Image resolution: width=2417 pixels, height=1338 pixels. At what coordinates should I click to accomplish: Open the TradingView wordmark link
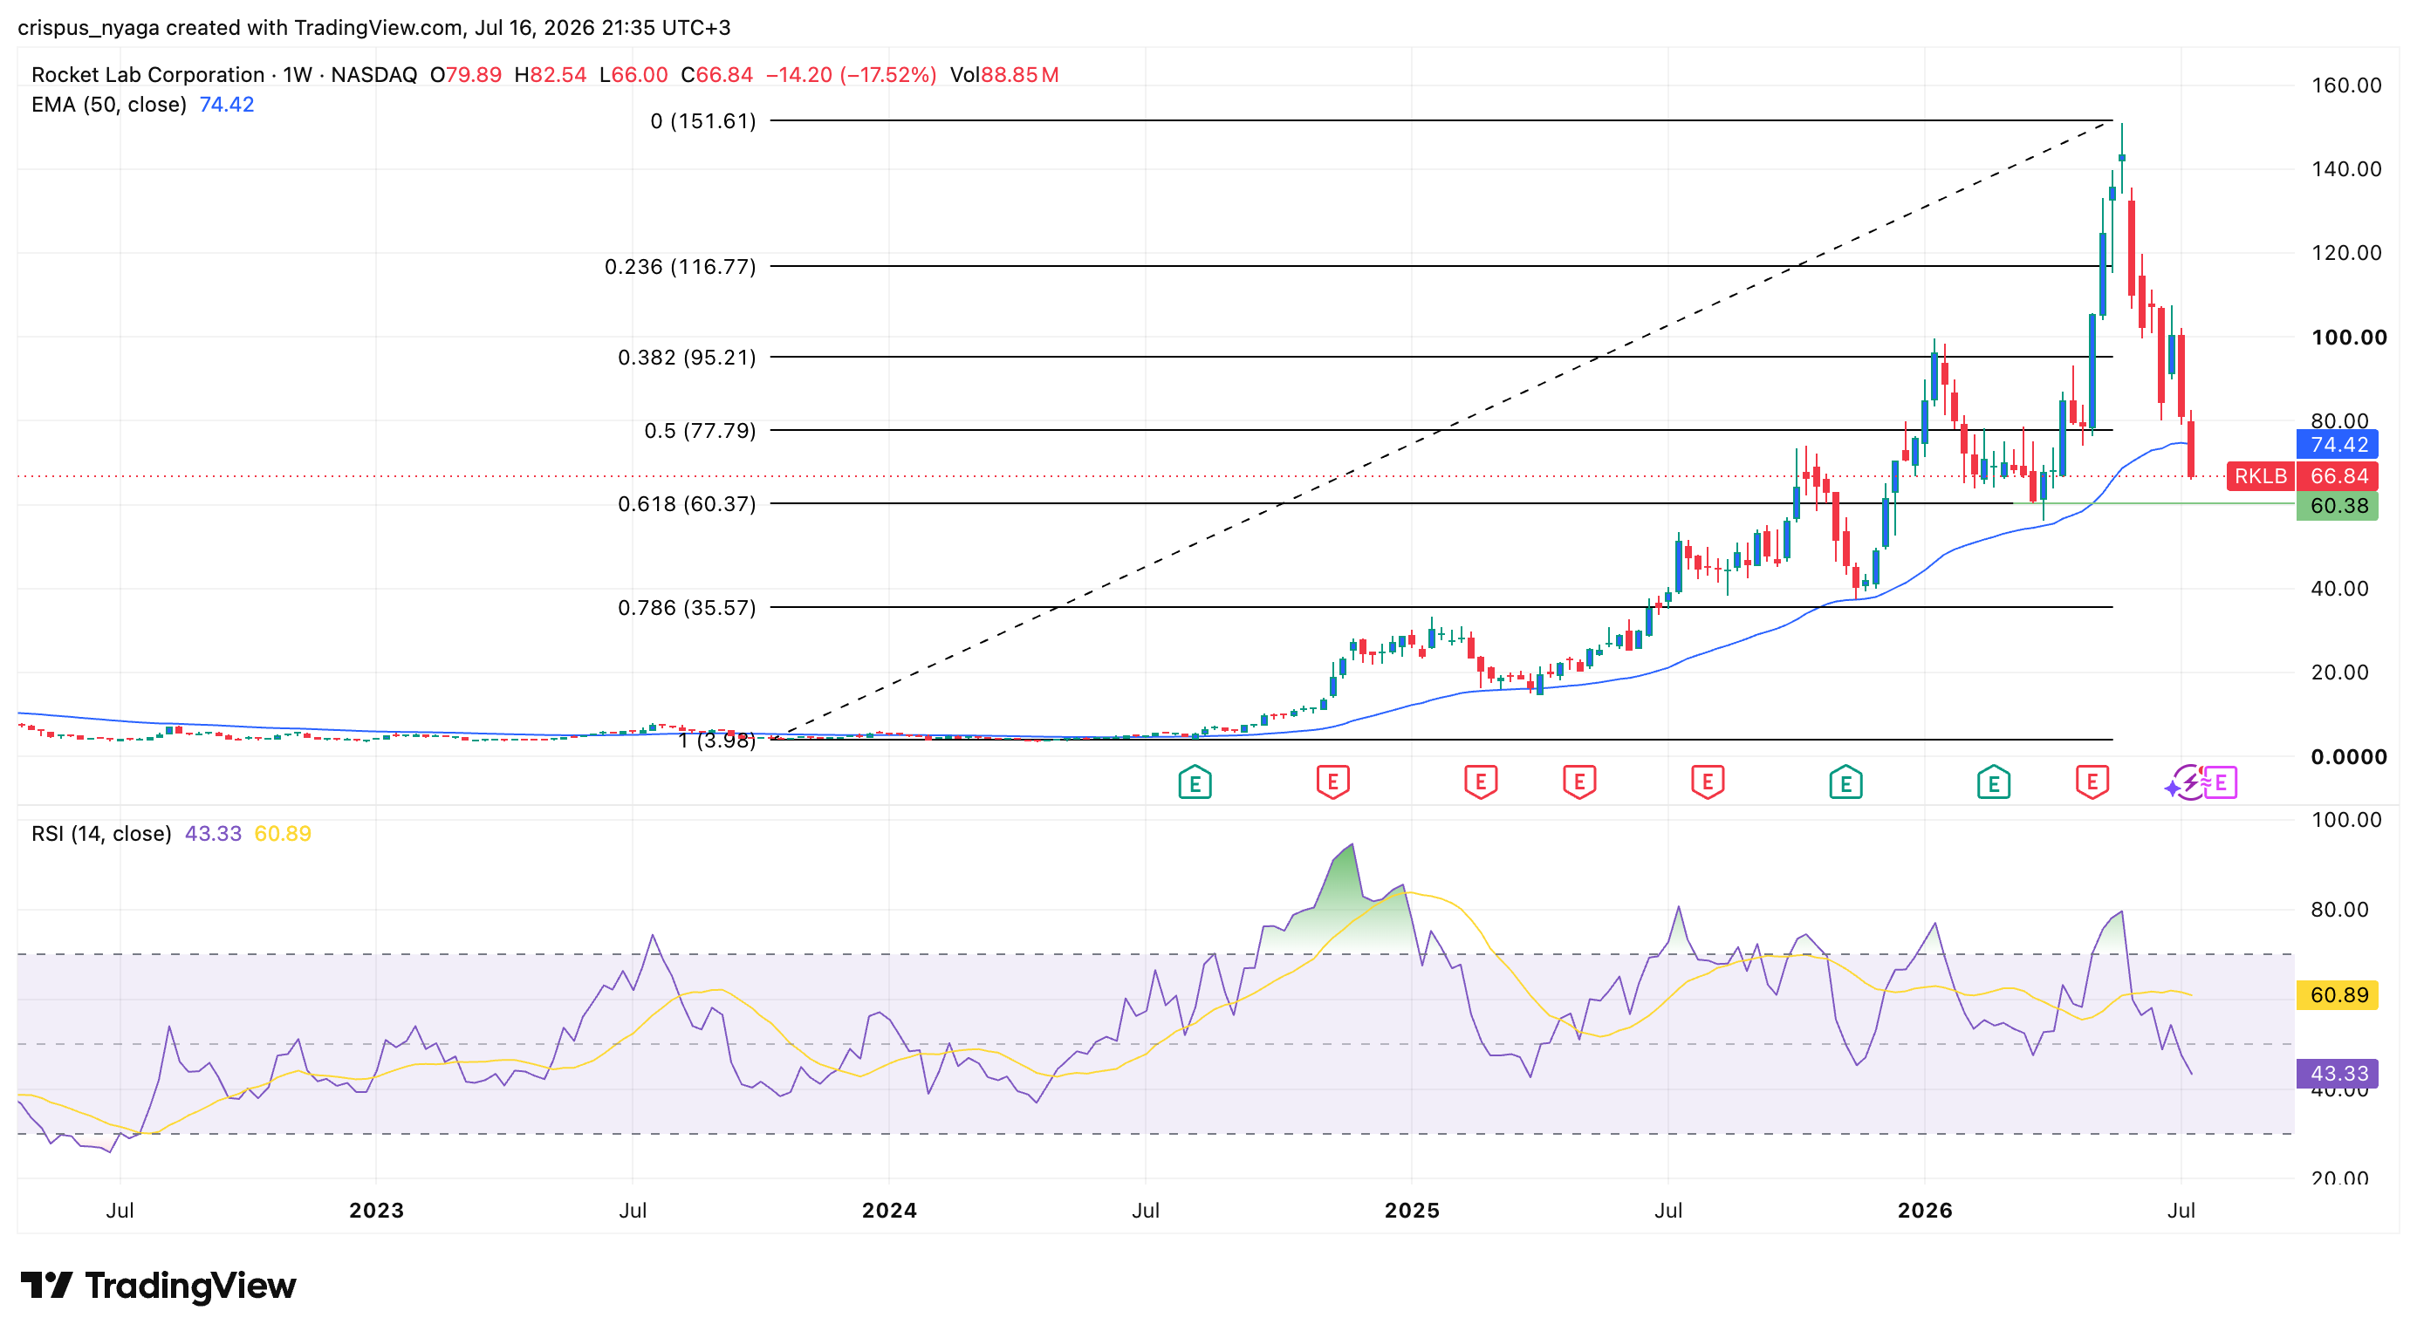[190, 1286]
